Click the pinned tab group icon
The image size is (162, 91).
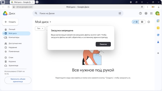[3, 2]
